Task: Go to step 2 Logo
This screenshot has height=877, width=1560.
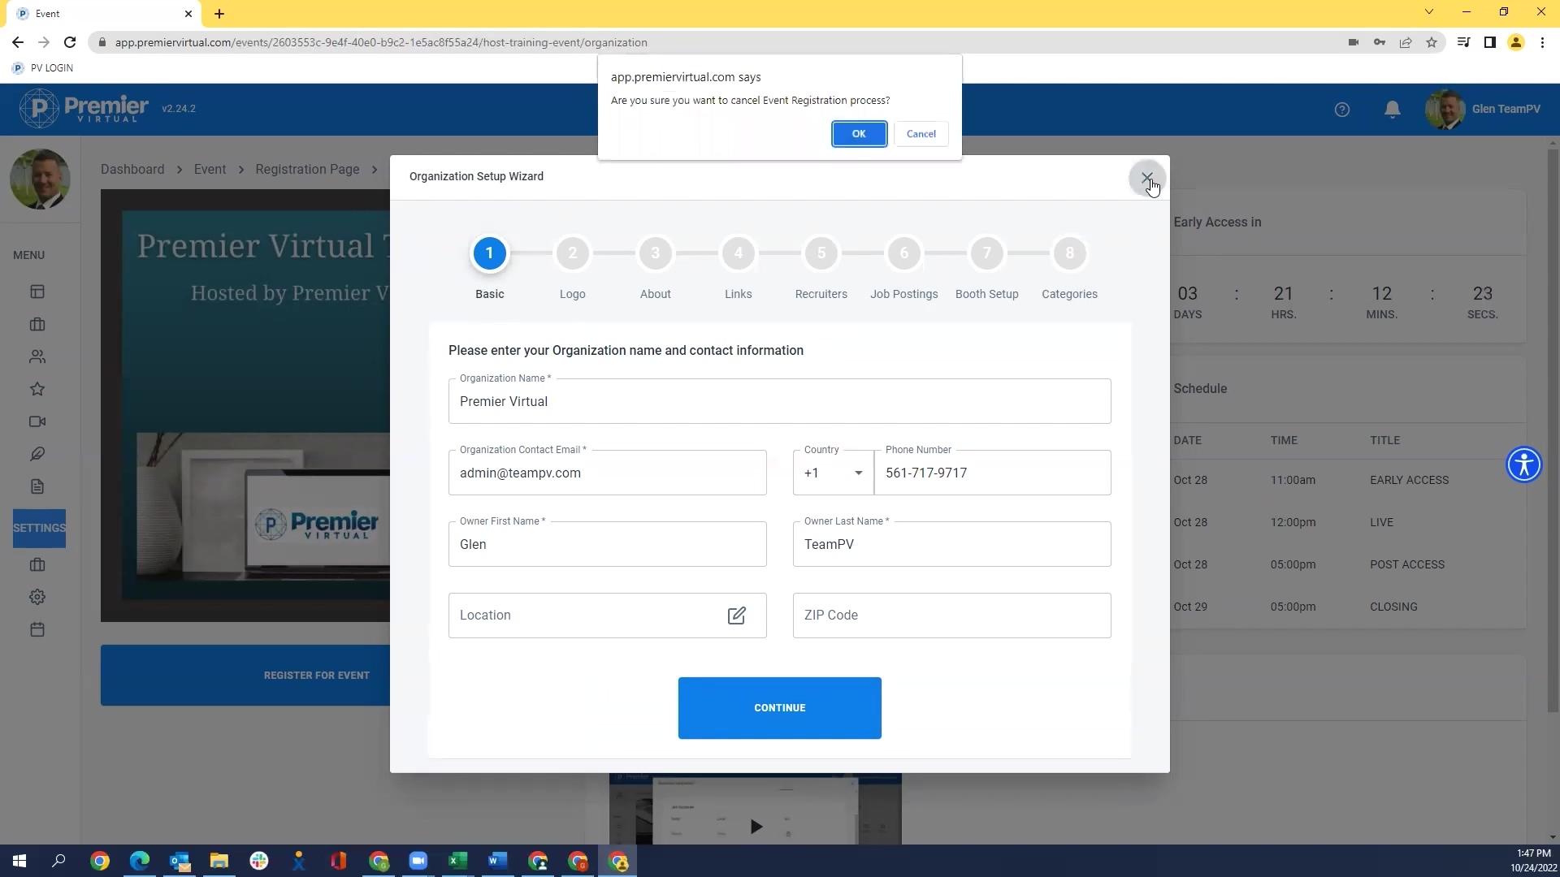Action: 572,253
